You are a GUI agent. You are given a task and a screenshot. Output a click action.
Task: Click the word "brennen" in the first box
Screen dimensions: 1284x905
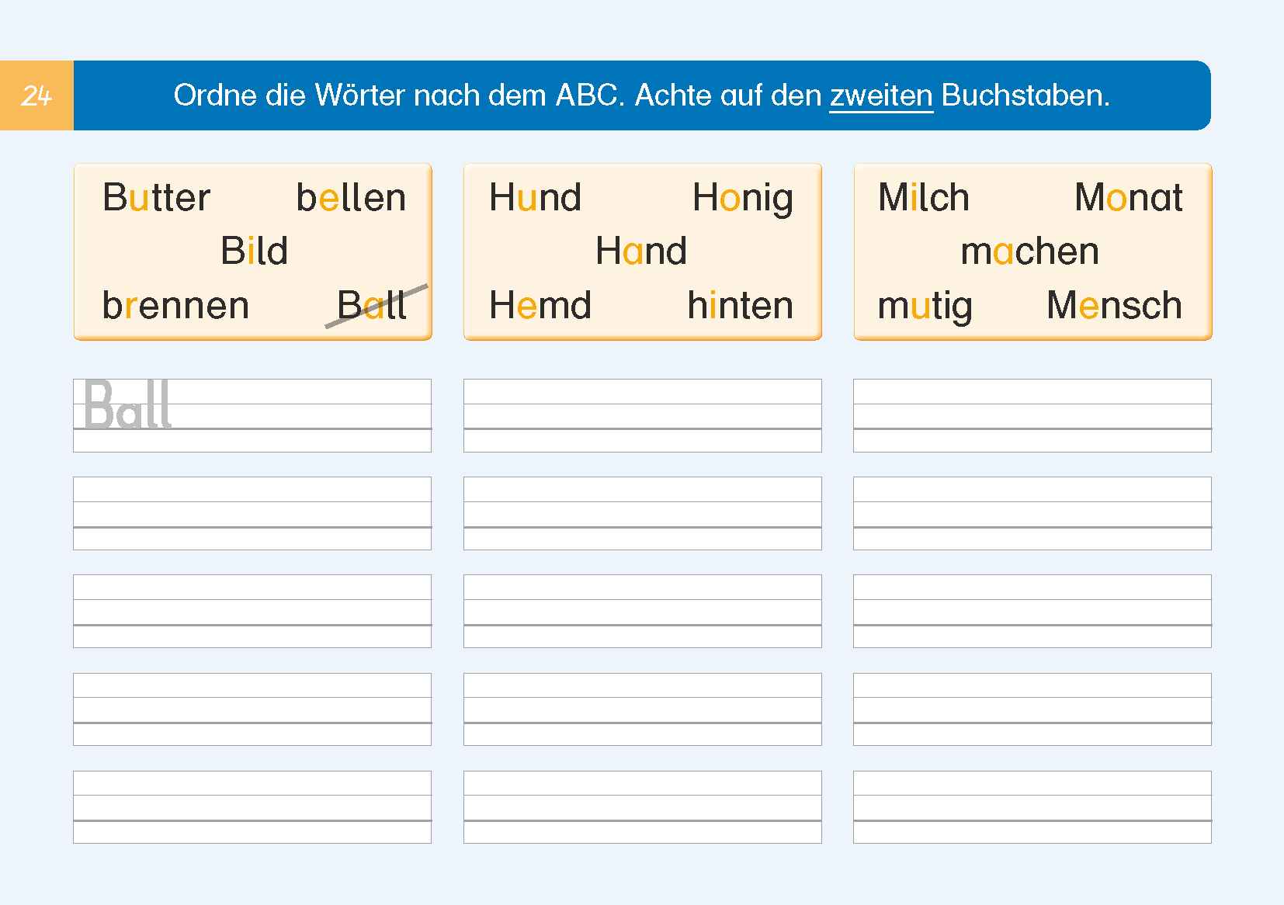pyautogui.click(x=175, y=305)
